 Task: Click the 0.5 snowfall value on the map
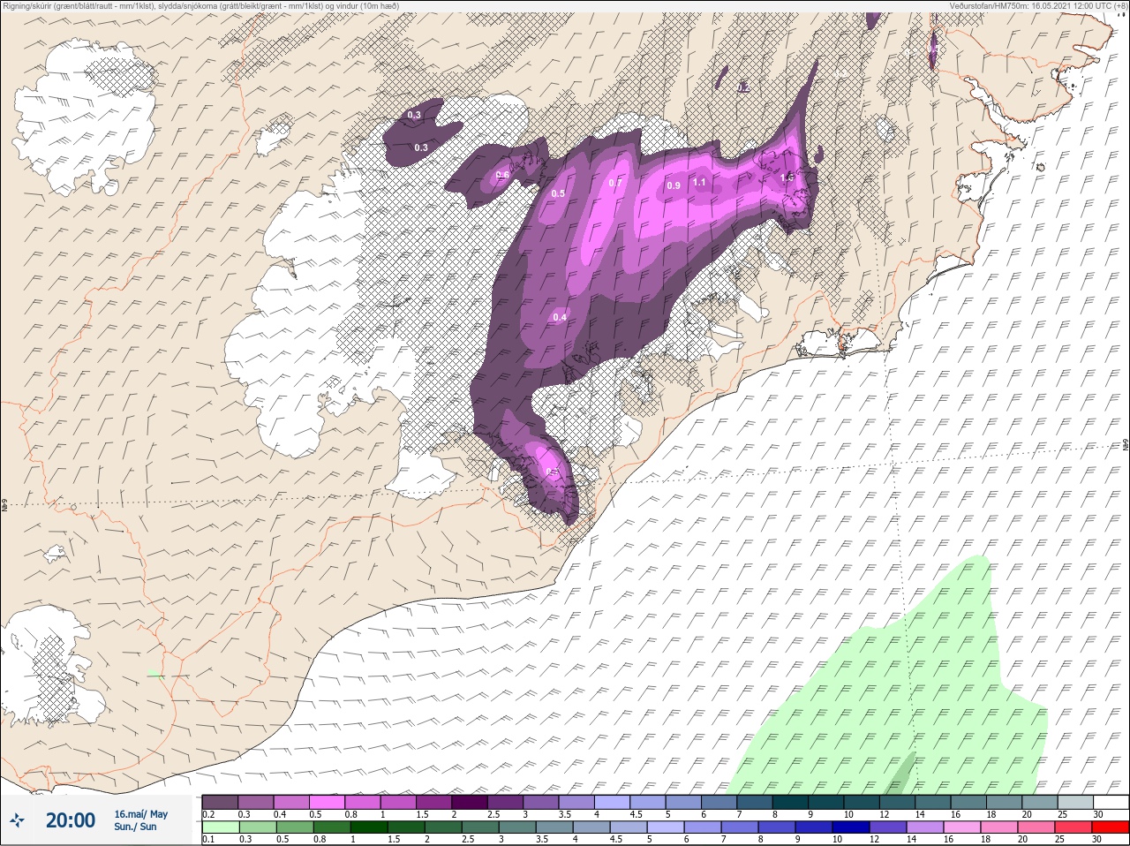(x=558, y=193)
